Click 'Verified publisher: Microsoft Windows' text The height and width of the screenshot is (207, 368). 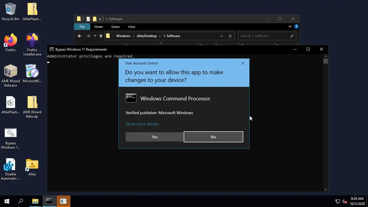coord(159,113)
